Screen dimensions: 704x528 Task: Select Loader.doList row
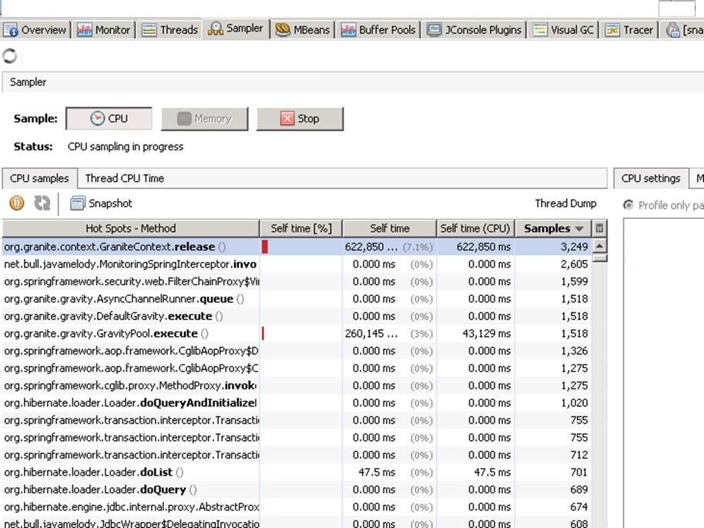point(297,473)
